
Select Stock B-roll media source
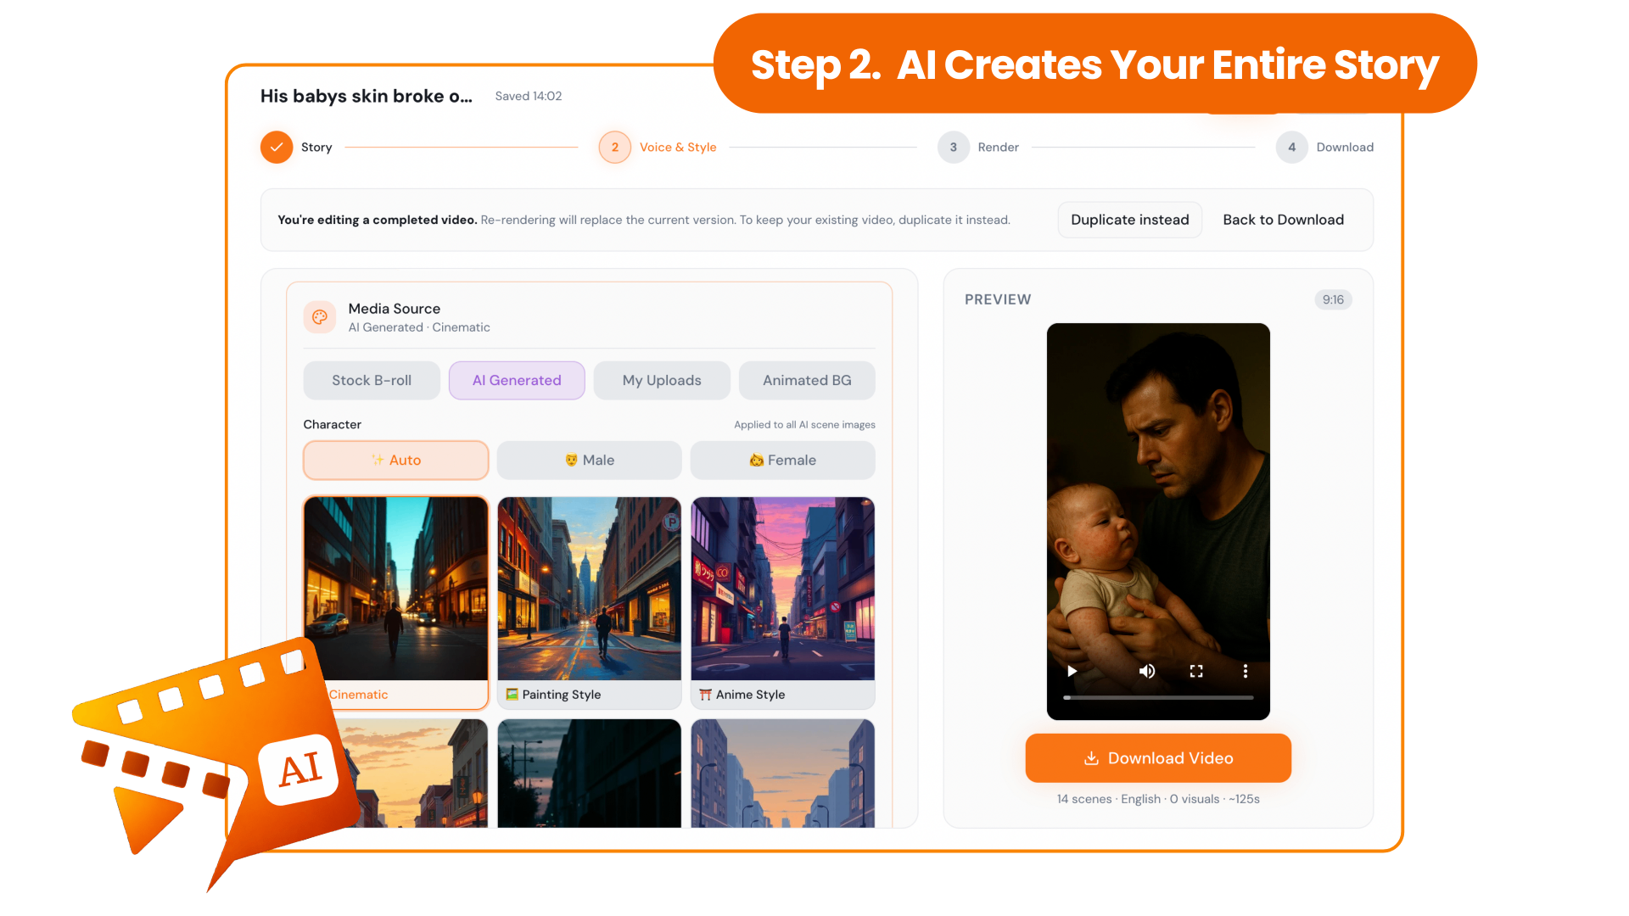(372, 380)
